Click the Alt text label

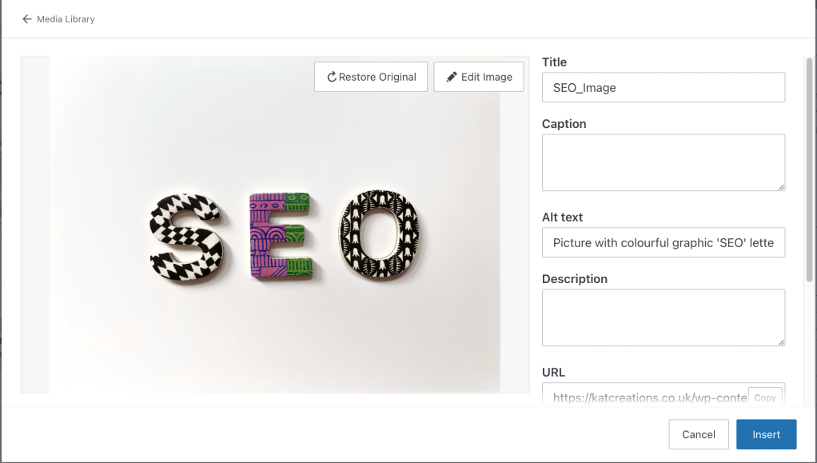pyautogui.click(x=562, y=218)
